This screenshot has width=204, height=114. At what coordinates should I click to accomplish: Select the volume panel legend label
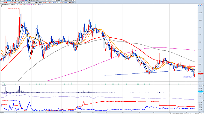(4, 85)
